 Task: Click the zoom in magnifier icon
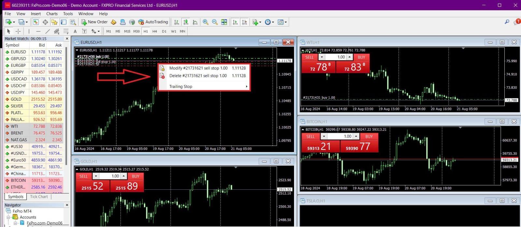[x=205, y=22]
